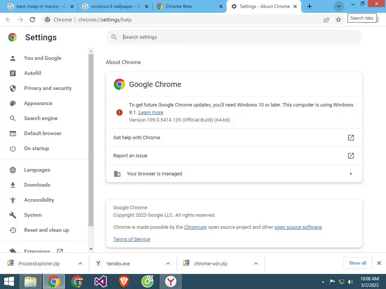Image resolution: width=386 pixels, height=289 pixels.
Task: Click the sidebar scroll down arrow
Action: coord(91,249)
